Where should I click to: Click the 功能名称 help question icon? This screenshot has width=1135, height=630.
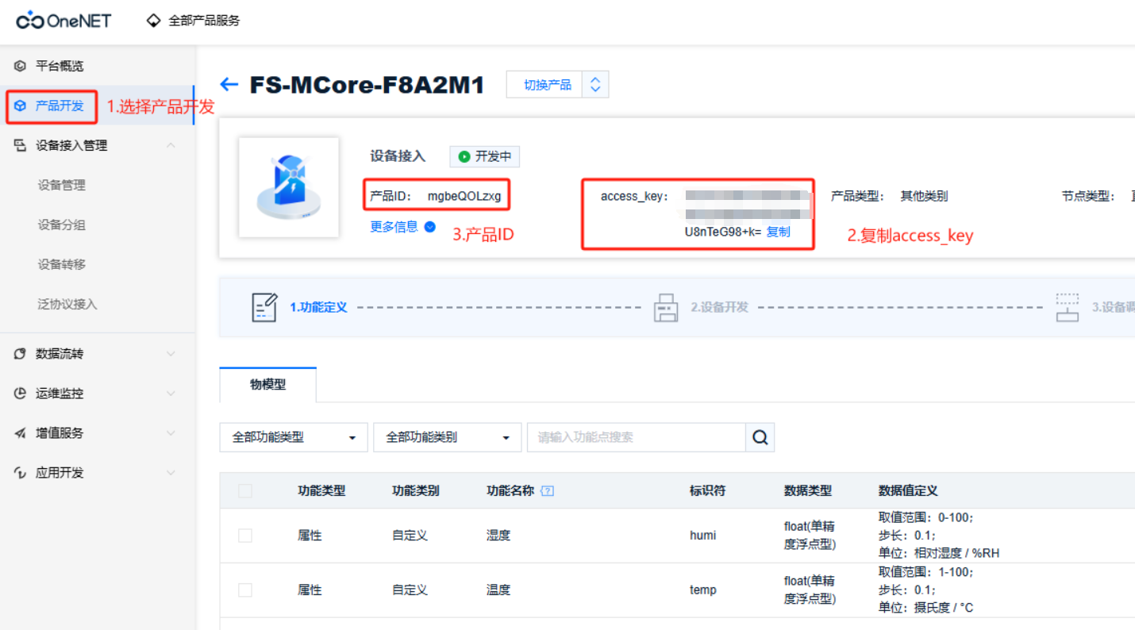547,491
